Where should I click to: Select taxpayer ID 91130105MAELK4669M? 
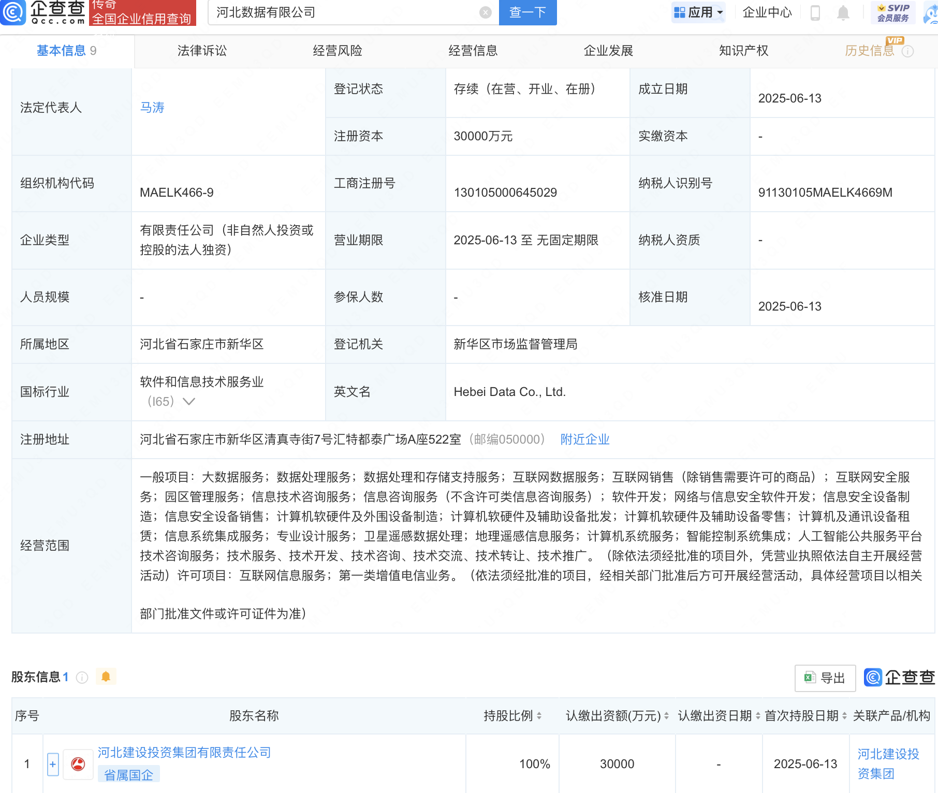pyautogui.click(x=825, y=193)
